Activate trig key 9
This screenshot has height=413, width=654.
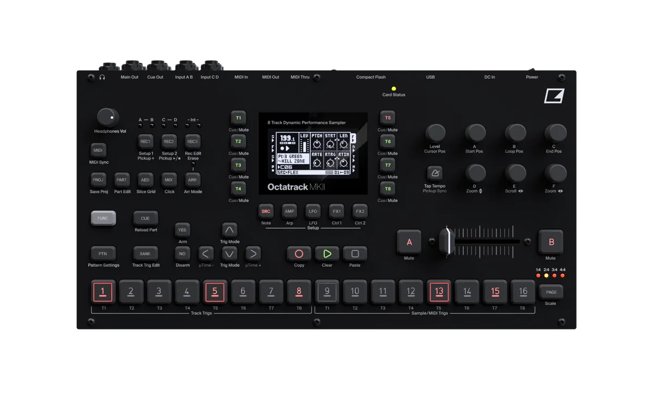point(327,292)
